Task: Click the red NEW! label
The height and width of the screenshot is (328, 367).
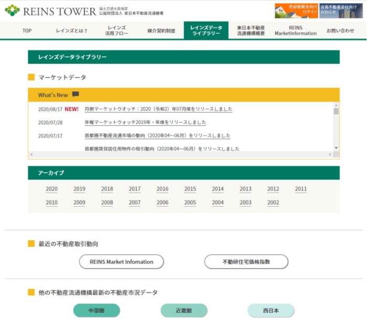Action: tap(72, 109)
